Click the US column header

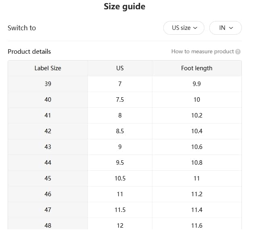(120, 68)
